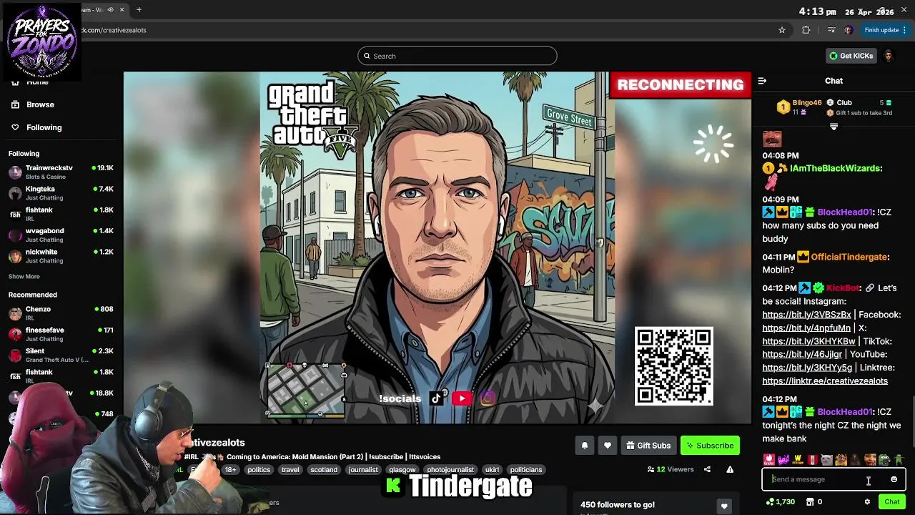Focus the Kick search box
Viewport: 915px width, 515px height.
(x=457, y=56)
